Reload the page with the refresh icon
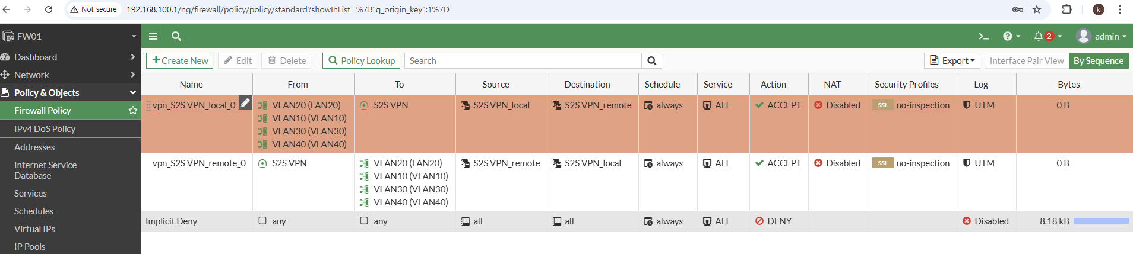This screenshot has height=254, width=1133. [x=49, y=9]
